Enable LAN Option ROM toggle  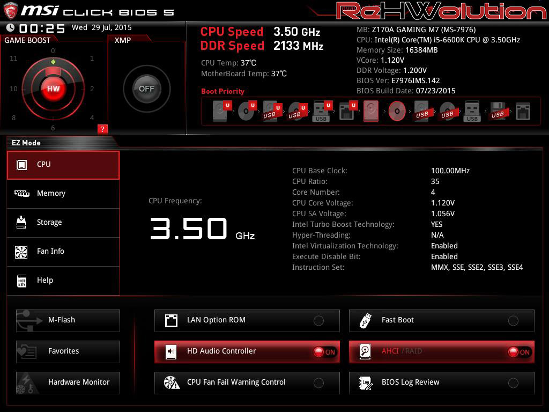[318, 321]
